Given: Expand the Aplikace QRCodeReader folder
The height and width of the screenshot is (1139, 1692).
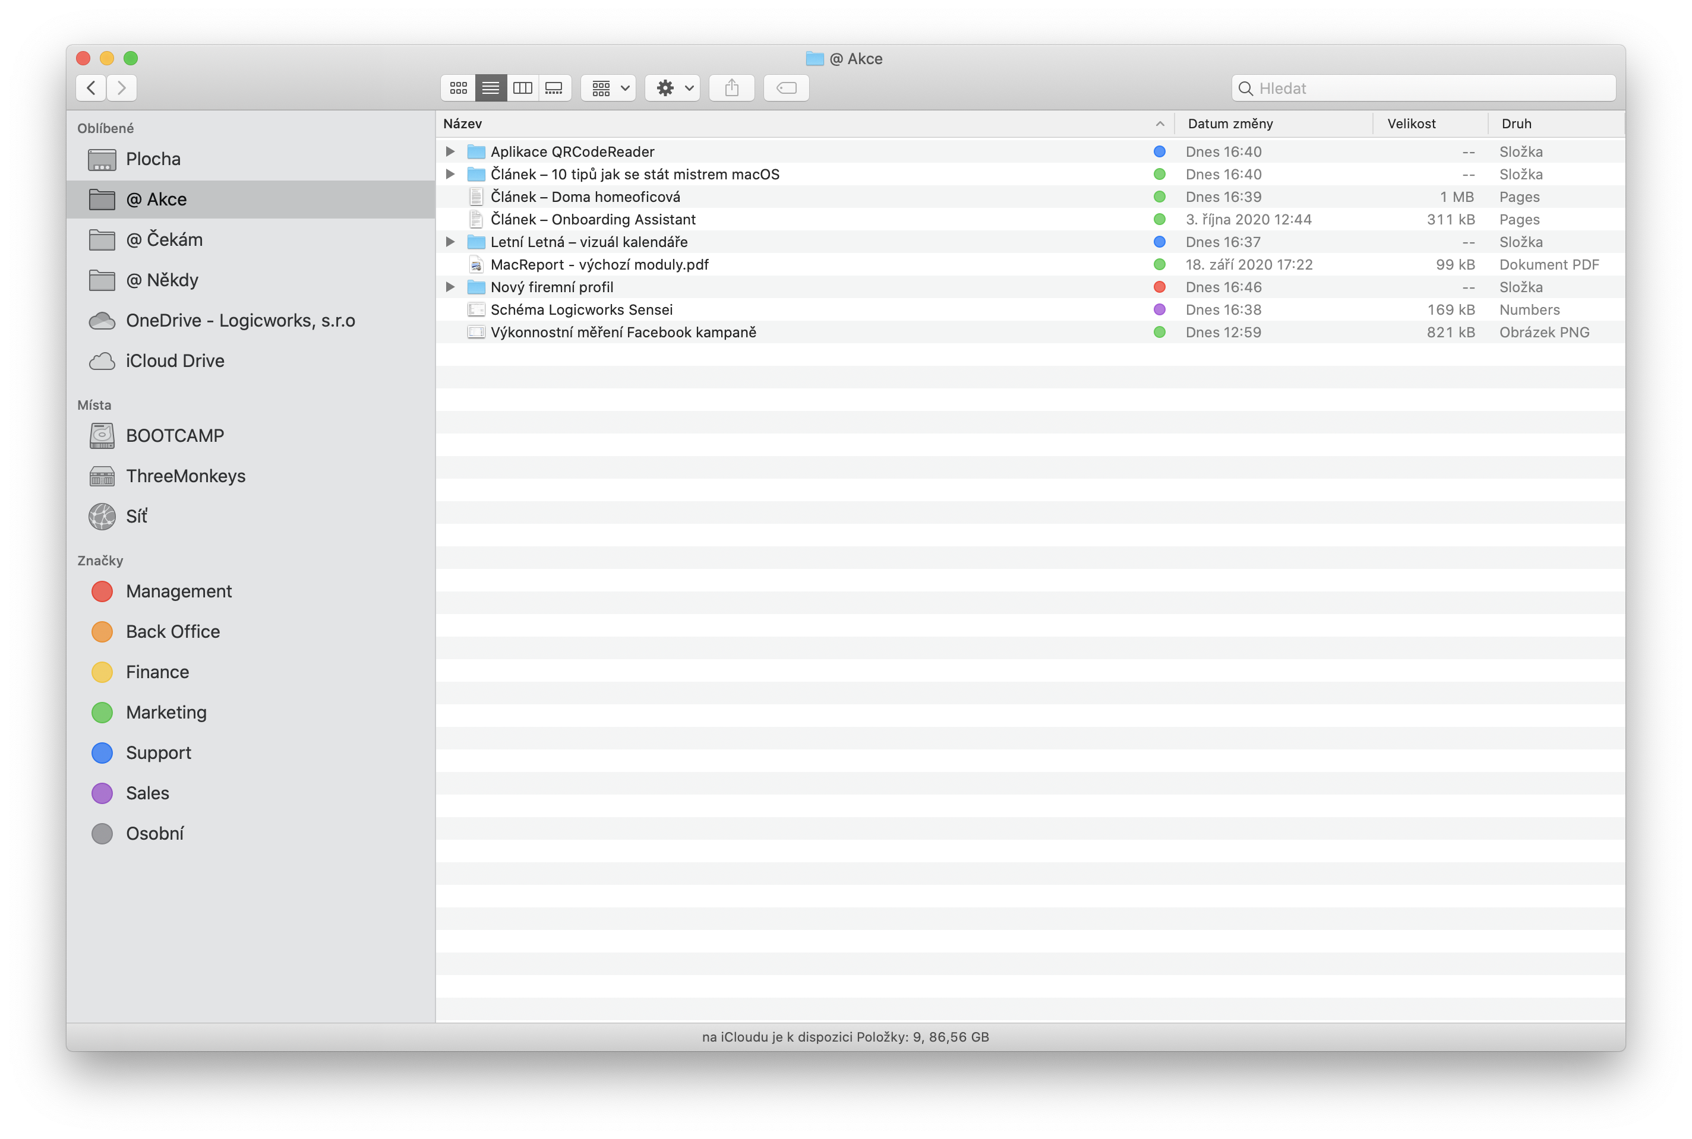Looking at the screenshot, I should (450, 151).
